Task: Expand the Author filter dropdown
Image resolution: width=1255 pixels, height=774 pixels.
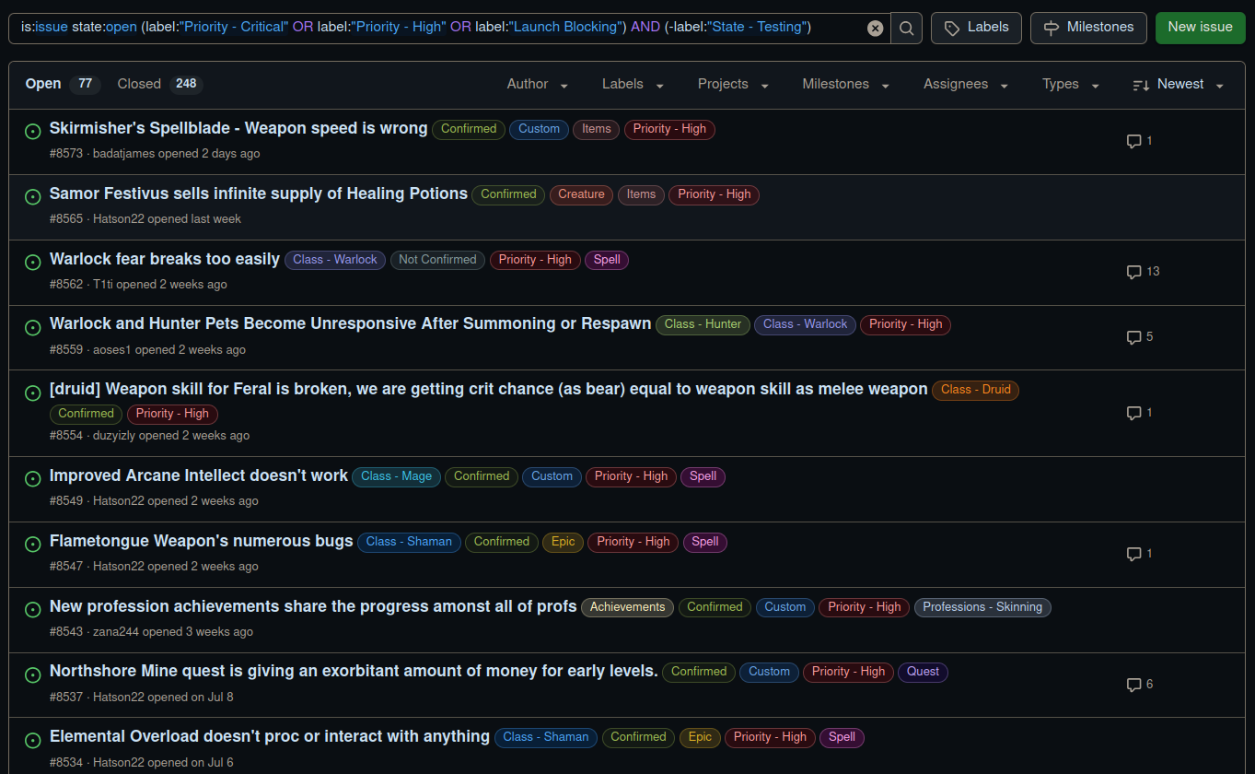Action: pyautogui.click(x=538, y=84)
